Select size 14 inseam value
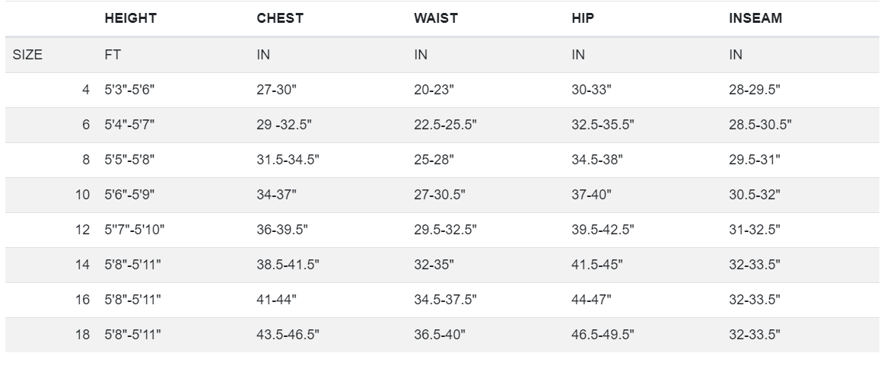 tap(754, 265)
